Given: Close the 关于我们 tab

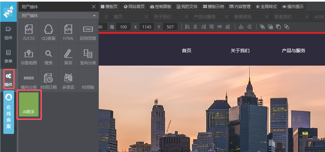Looking at the screenshot, I should click(x=186, y=17).
